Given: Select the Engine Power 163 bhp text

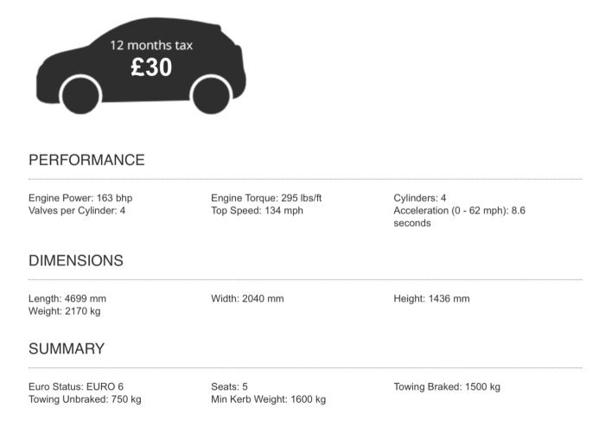Looking at the screenshot, I should (80, 198).
